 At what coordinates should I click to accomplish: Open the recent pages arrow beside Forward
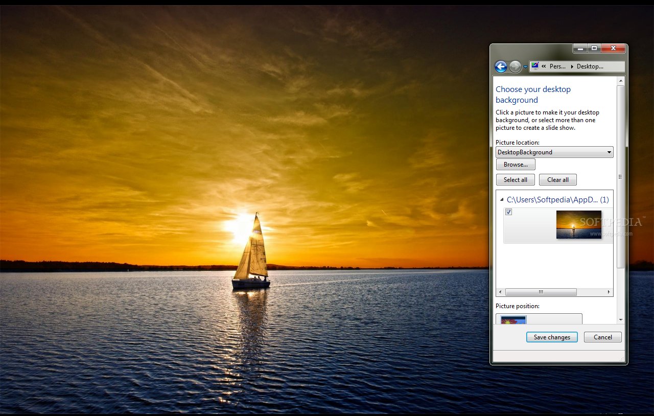525,67
